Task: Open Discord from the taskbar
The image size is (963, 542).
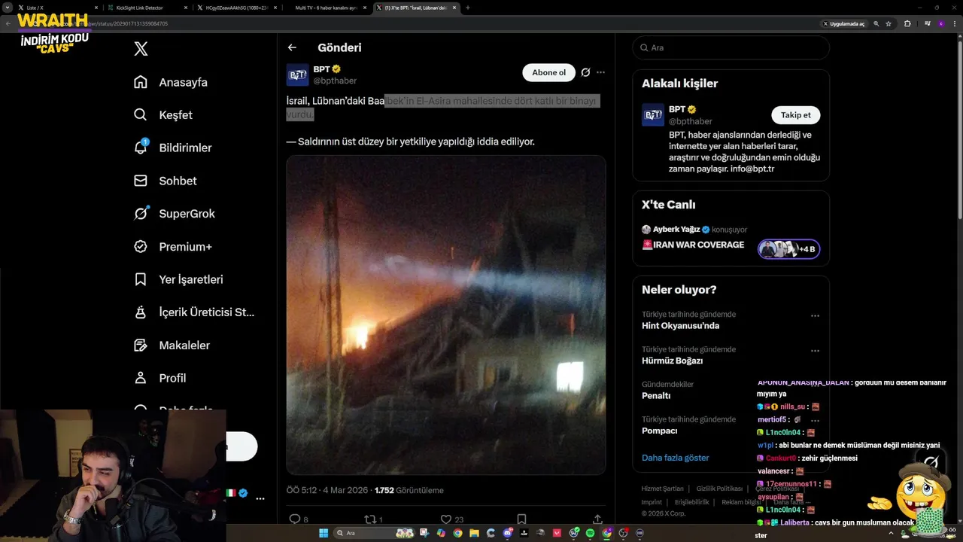Action: [x=507, y=533]
